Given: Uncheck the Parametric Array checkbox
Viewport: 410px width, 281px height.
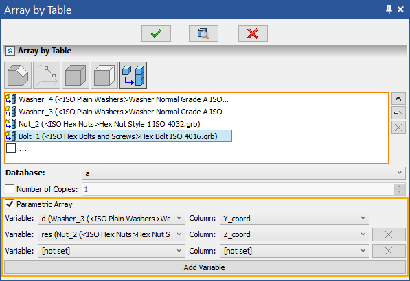Looking at the screenshot, I should (10, 204).
